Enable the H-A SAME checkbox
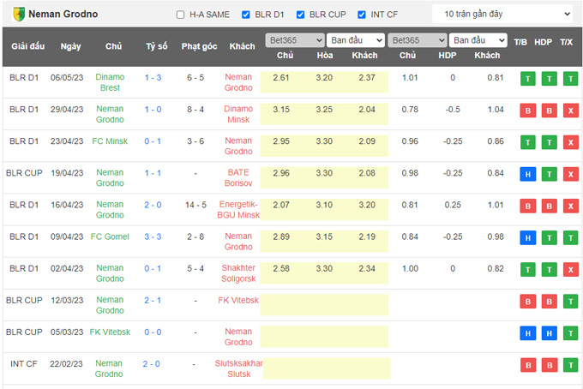 tap(180, 15)
